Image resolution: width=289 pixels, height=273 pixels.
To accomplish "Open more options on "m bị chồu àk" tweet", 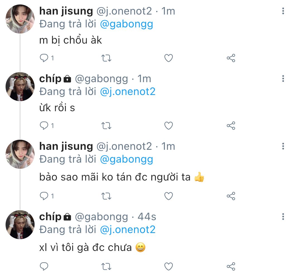I will 283,11.
